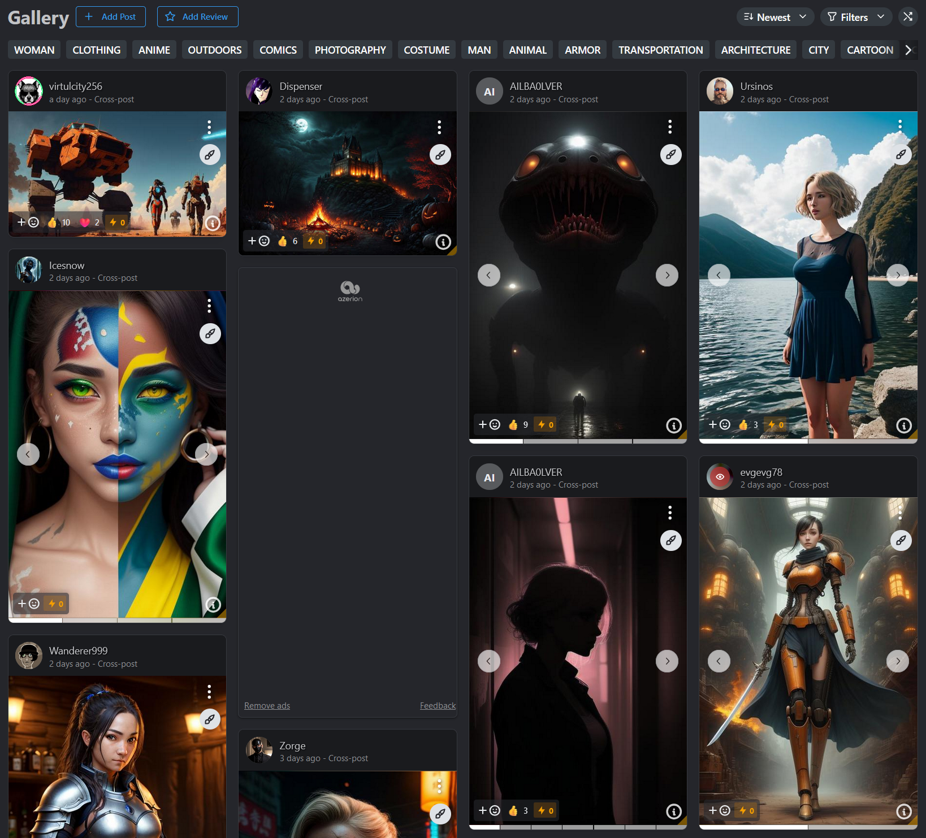926x838 pixels.
Task: Click thumbs-up count 10 on virtulcity256 post
Action: pyautogui.click(x=59, y=222)
